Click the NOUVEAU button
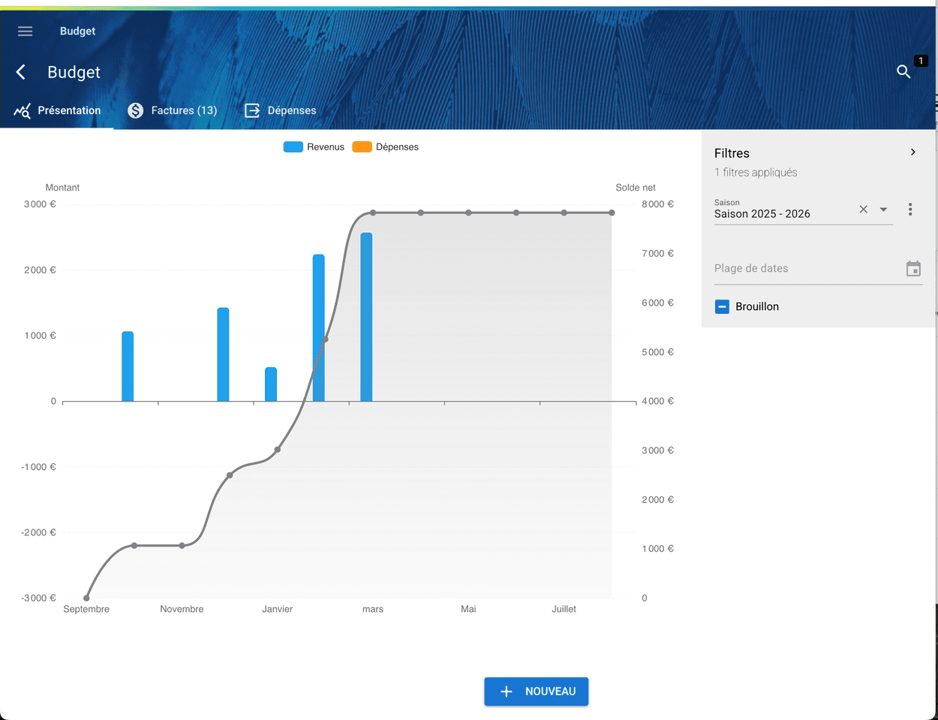938x720 pixels. tap(536, 691)
